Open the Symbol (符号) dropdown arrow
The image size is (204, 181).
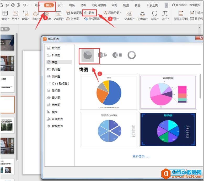pyautogui.click(x=158, y=19)
